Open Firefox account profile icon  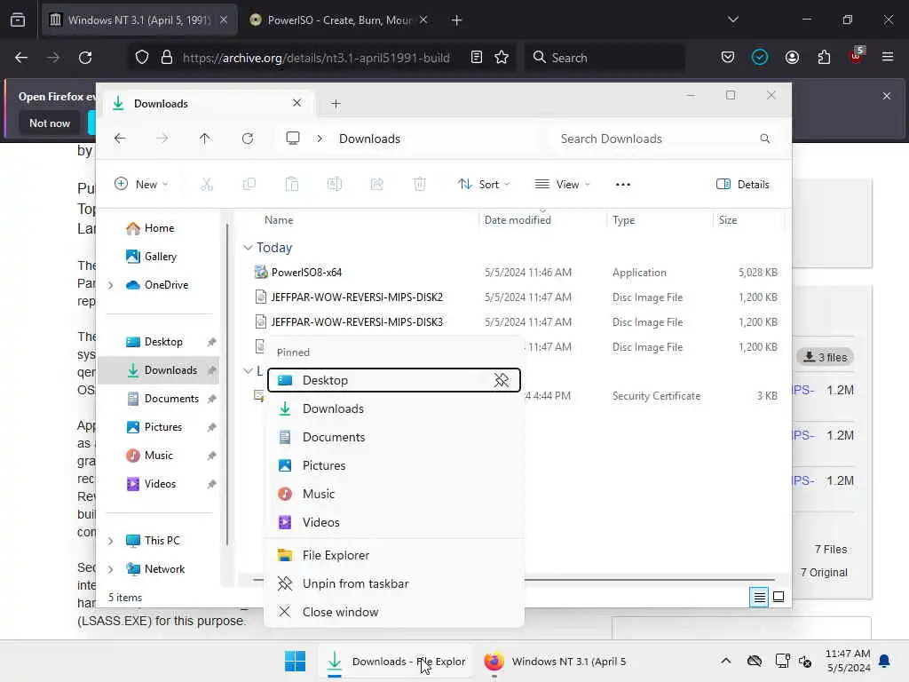(792, 58)
